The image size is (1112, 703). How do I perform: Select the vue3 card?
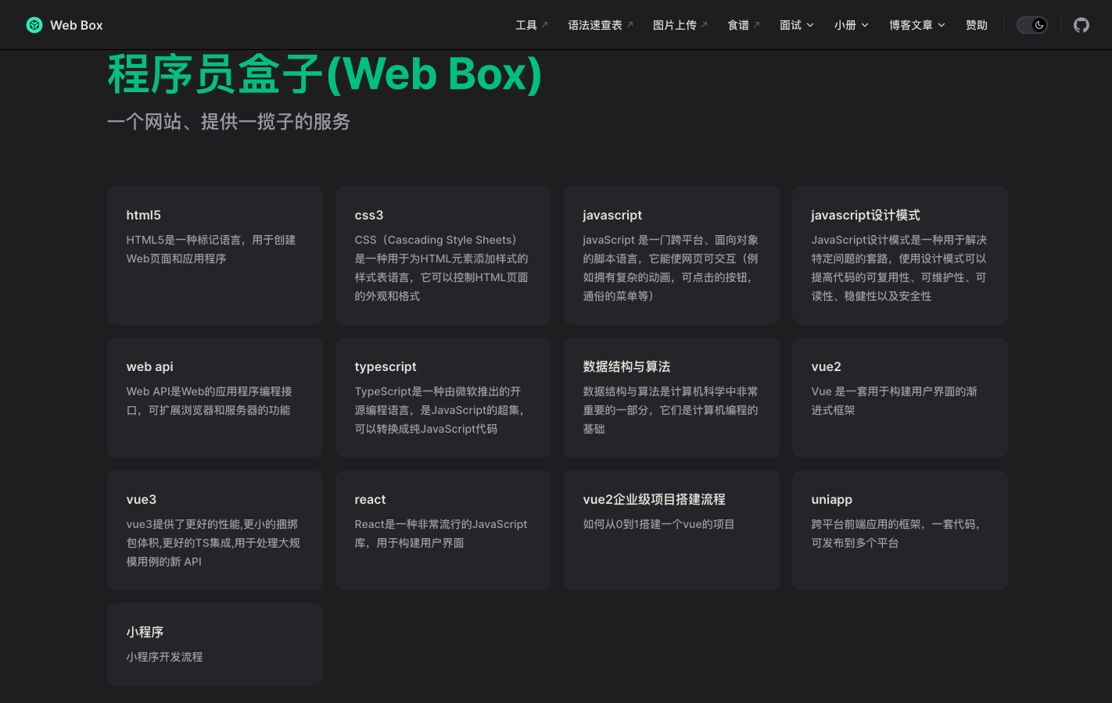click(215, 530)
